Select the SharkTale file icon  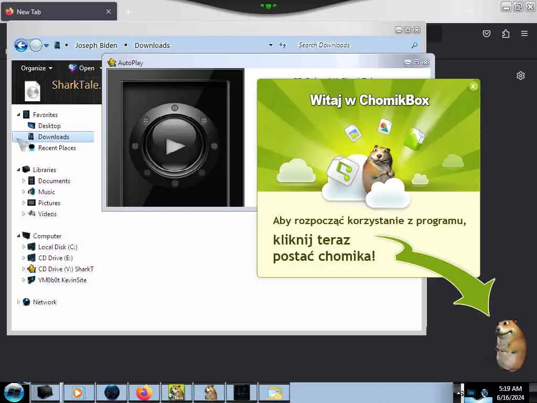pyautogui.click(x=33, y=90)
